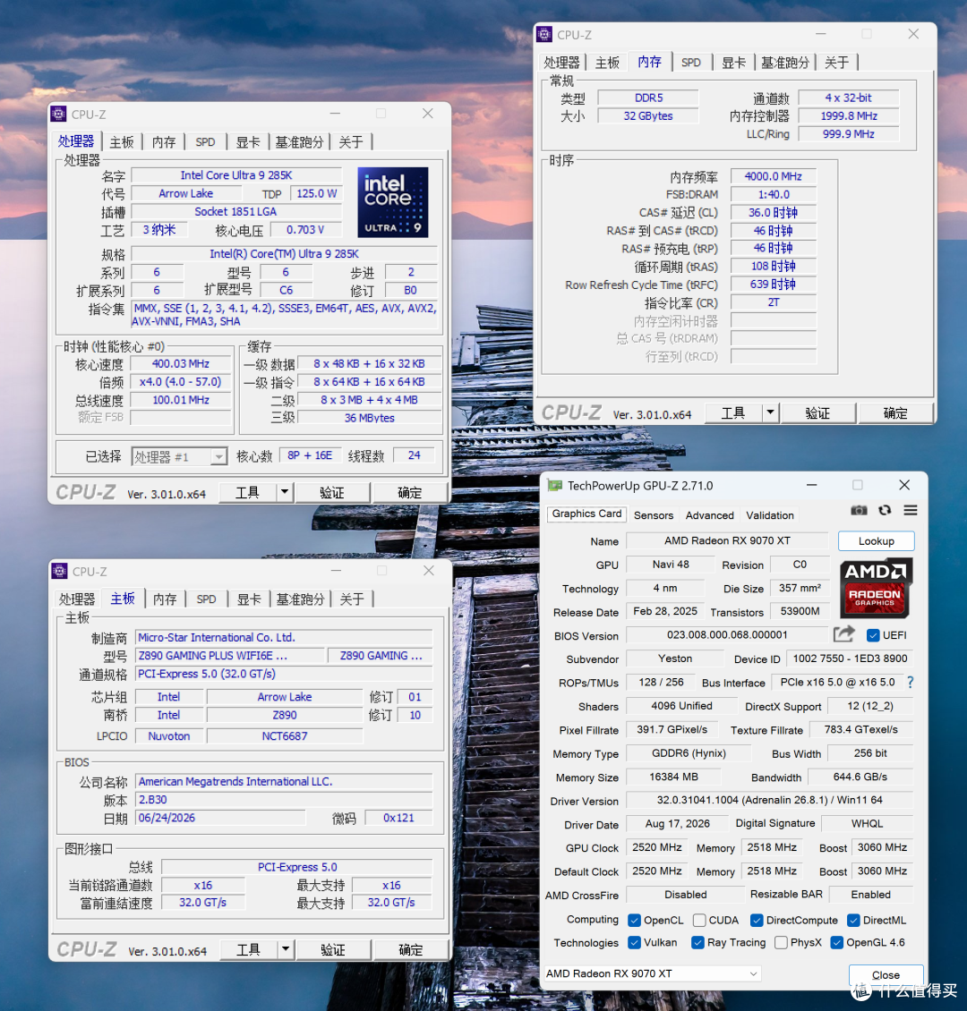Toggle the OpenCL checkbox
The height and width of the screenshot is (1011, 967).
point(634,920)
